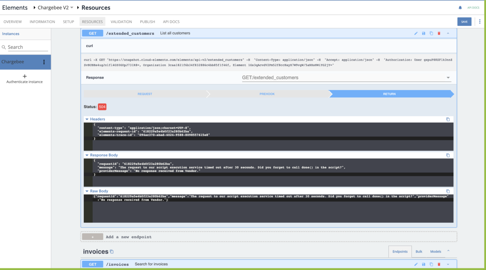The width and height of the screenshot is (486, 270).
Task: Go to the Elements breadcrumb
Action: point(15,8)
